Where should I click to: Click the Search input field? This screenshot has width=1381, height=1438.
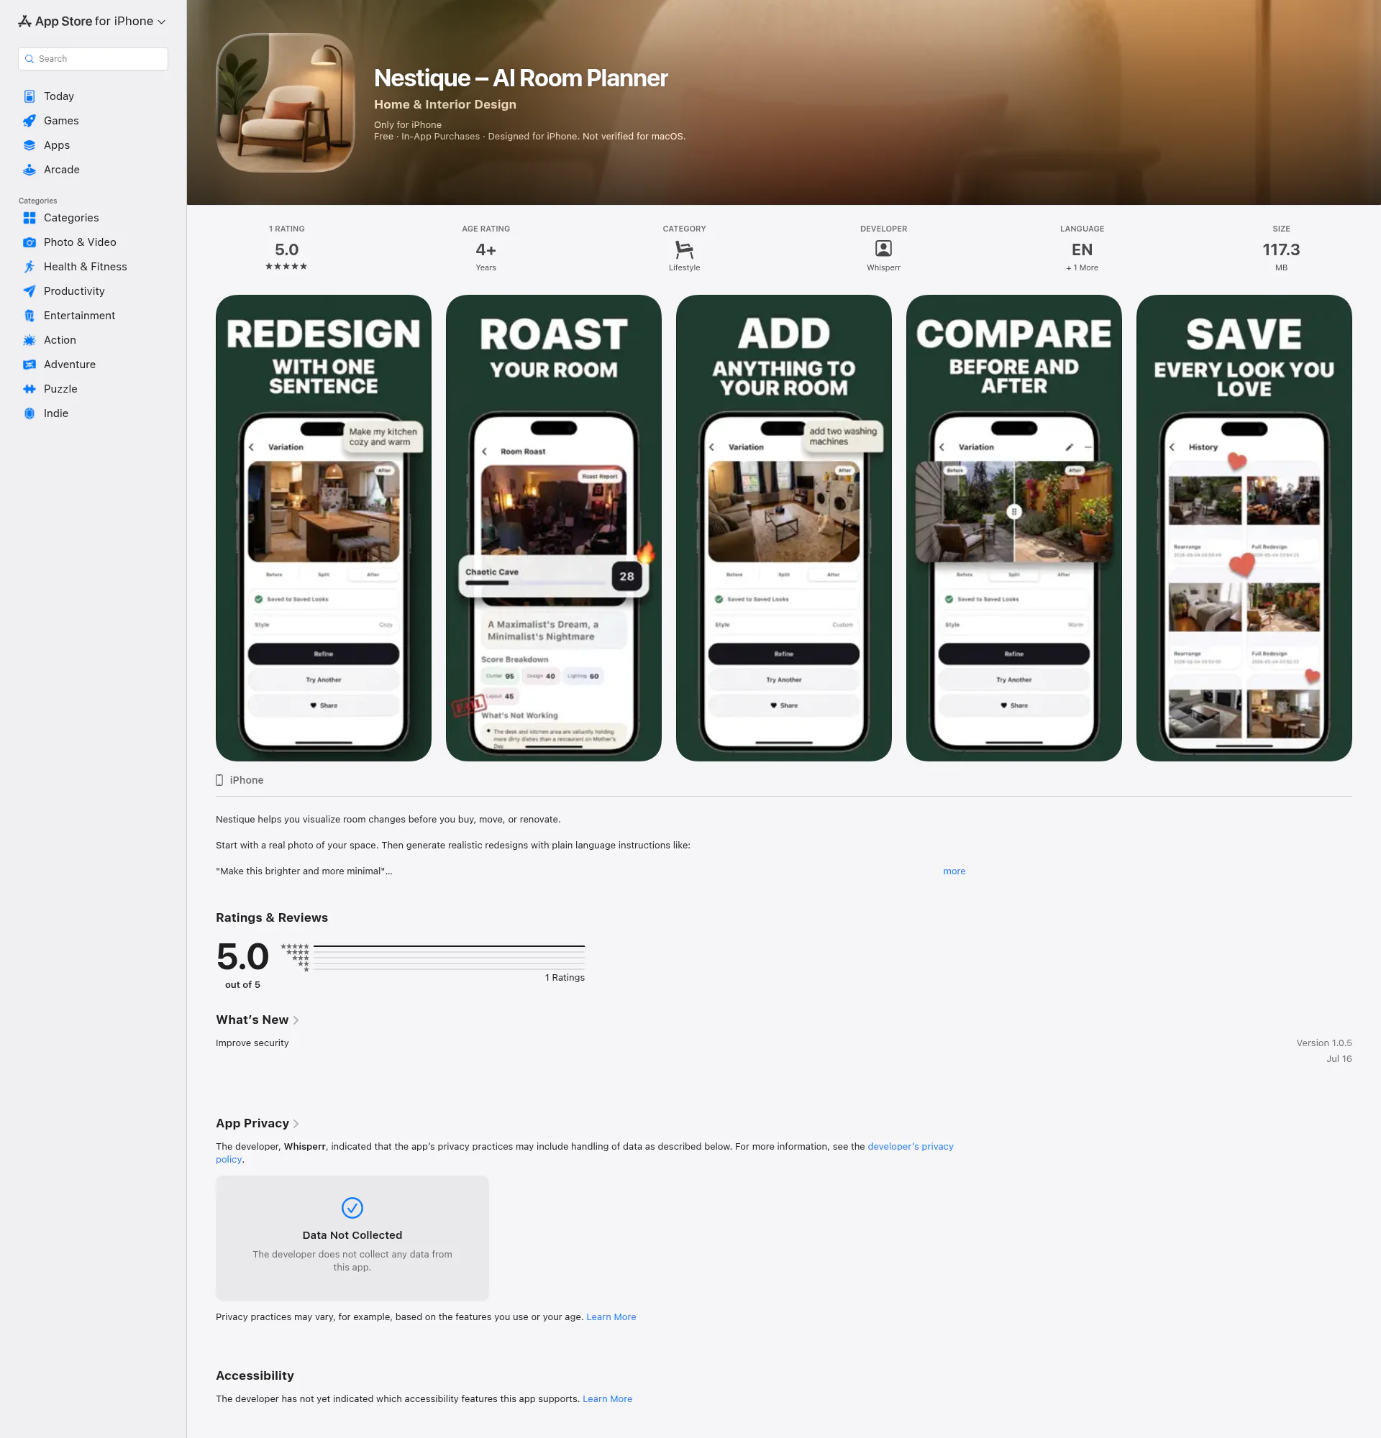click(x=94, y=59)
